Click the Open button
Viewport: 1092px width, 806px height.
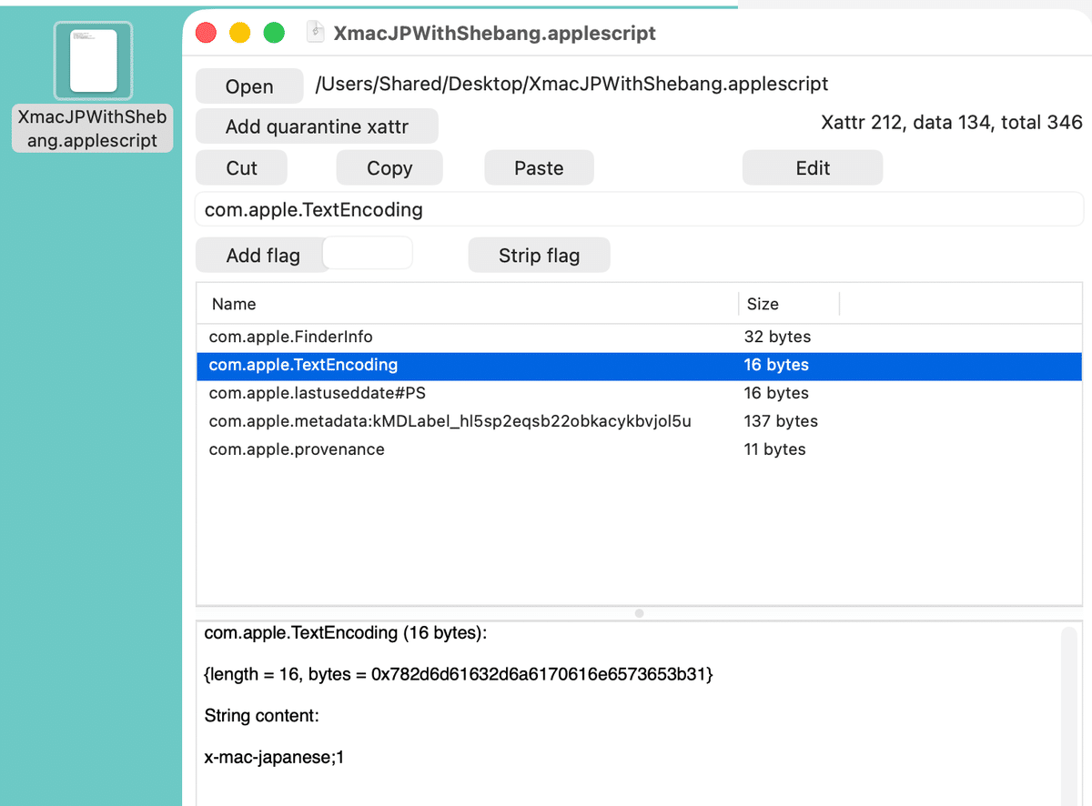pyautogui.click(x=249, y=86)
